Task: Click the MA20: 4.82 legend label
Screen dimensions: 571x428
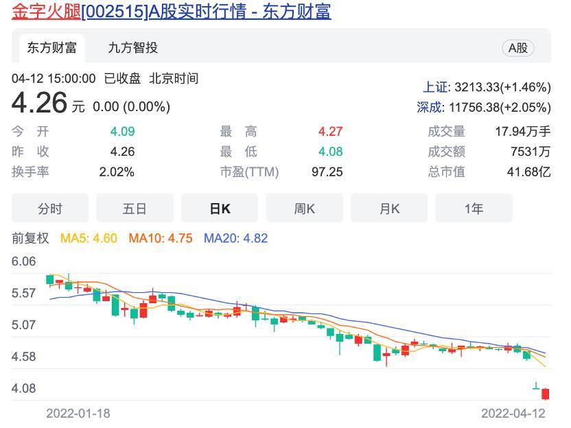Action: [235, 239]
